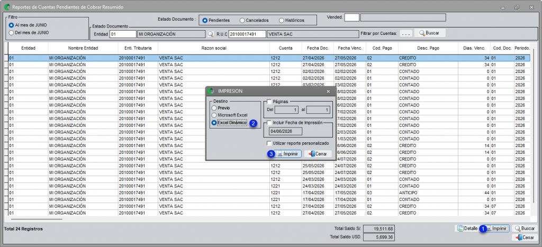
Task: Click the print date field 04/06/2026
Action: pos(285,131)
